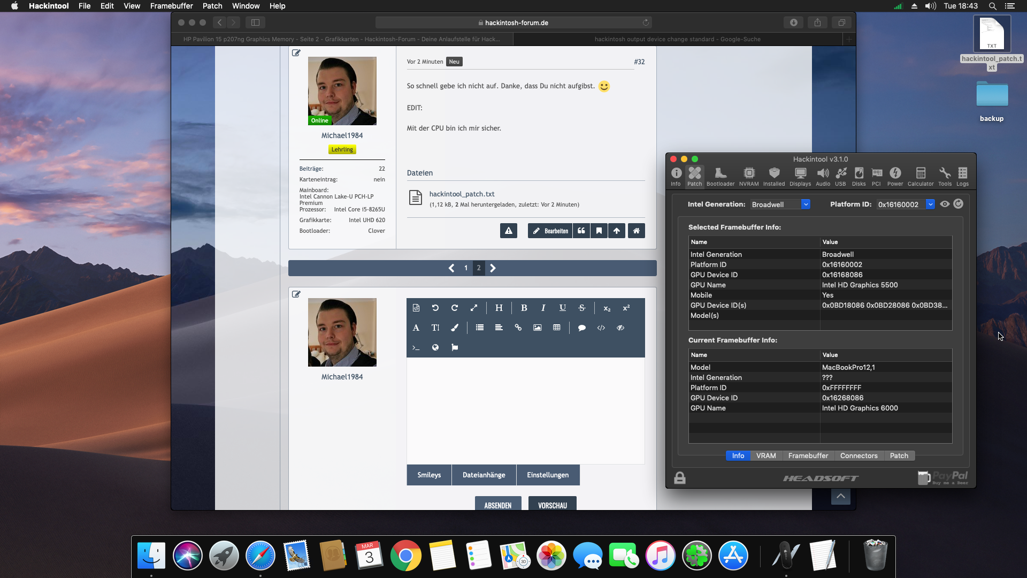Image resolution: width=1027 pixels, height=578 pixels.
Task: Click inside the reply text area
Action: pos(525,410)
